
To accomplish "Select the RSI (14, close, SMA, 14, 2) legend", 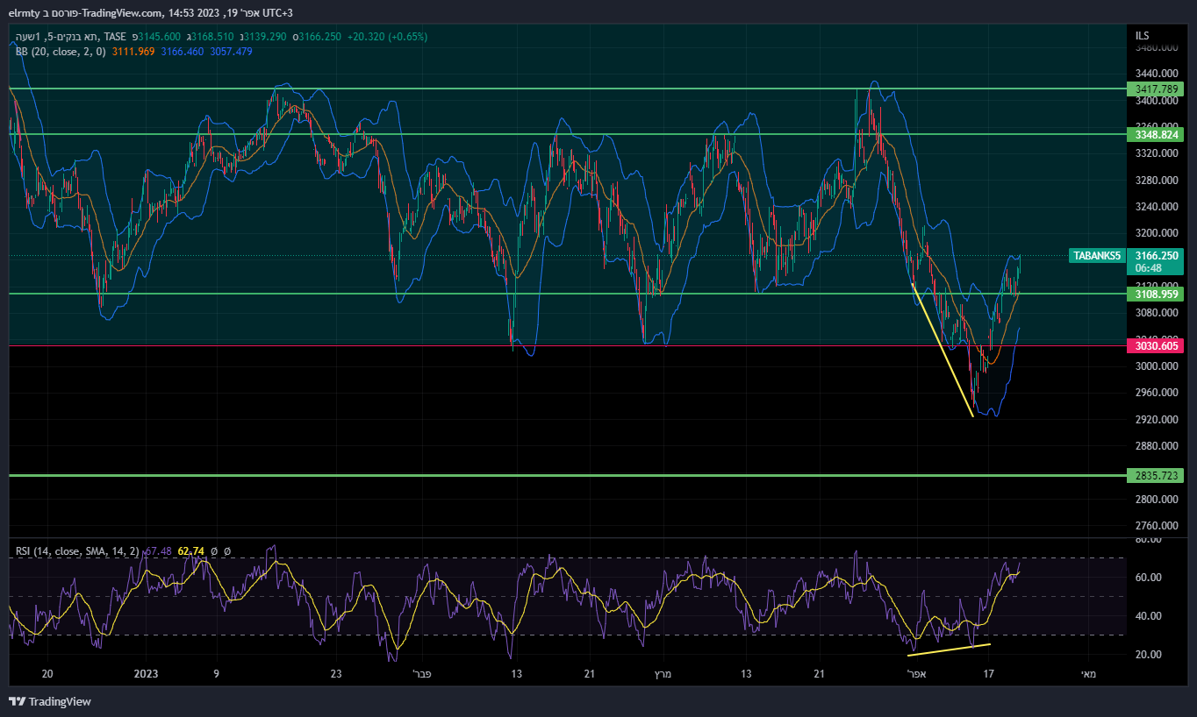I will pos(77,551).
